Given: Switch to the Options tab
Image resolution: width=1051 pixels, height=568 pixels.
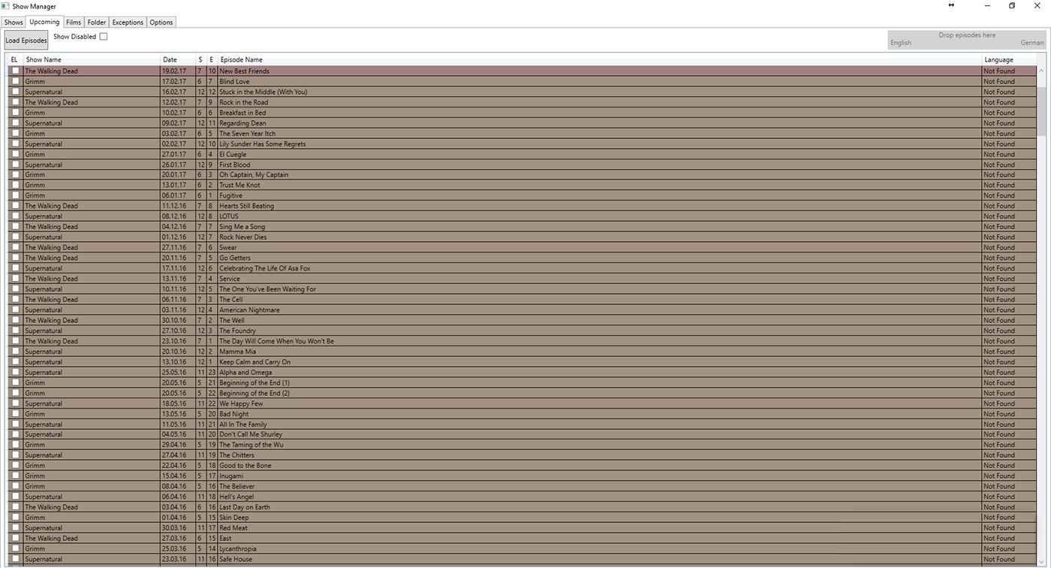Looking at the screenshot, I should (161, 23).
